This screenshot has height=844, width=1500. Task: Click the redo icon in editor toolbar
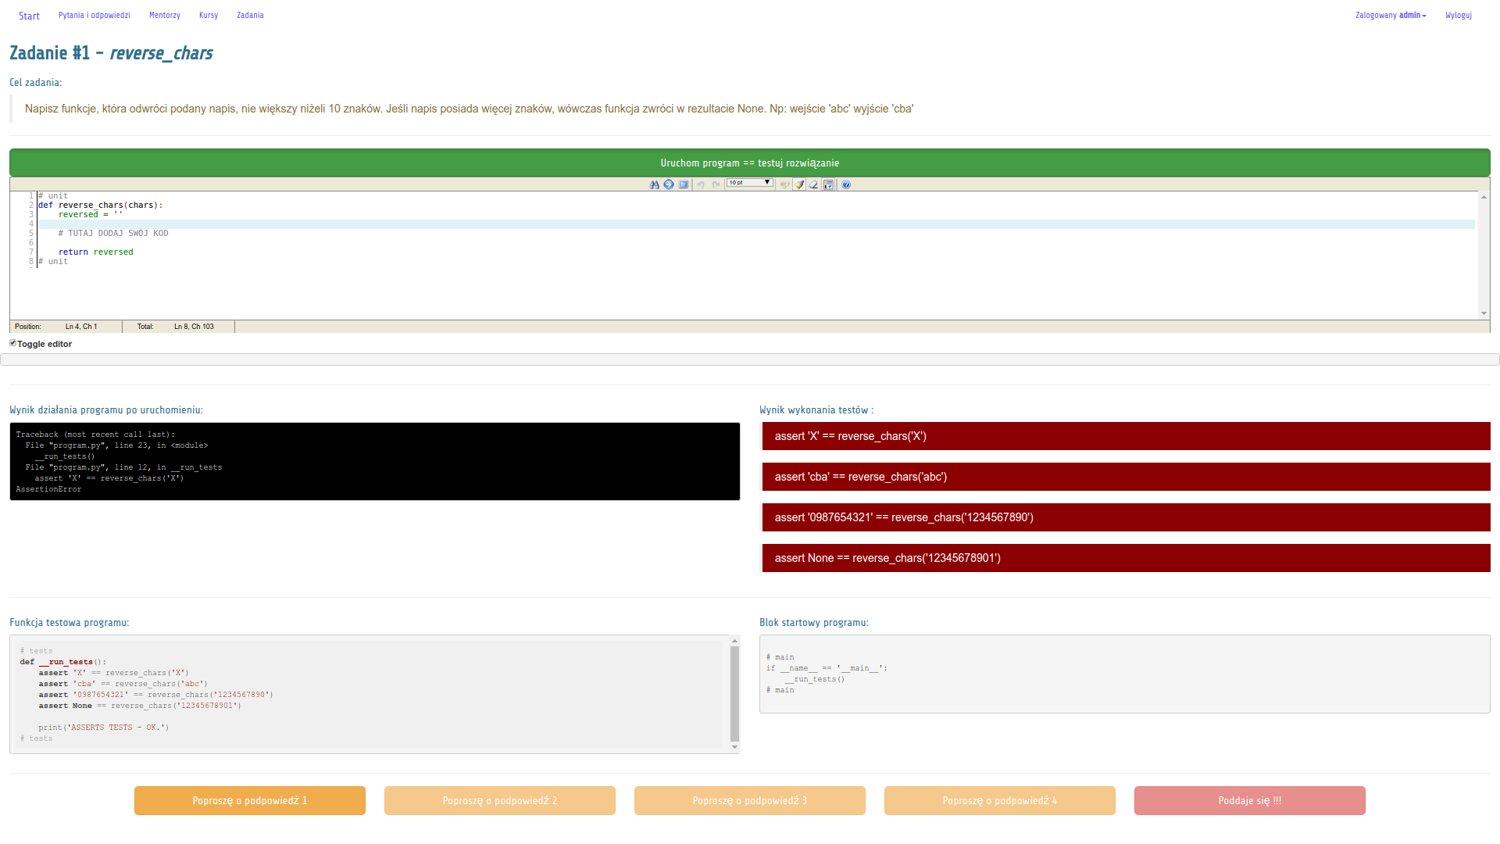[x=716, y=184]
